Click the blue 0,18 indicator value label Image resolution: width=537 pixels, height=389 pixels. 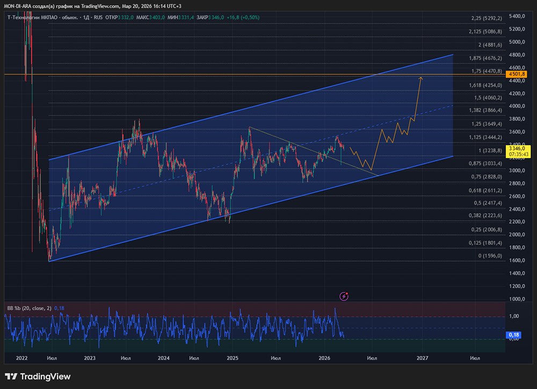(513, 335)
